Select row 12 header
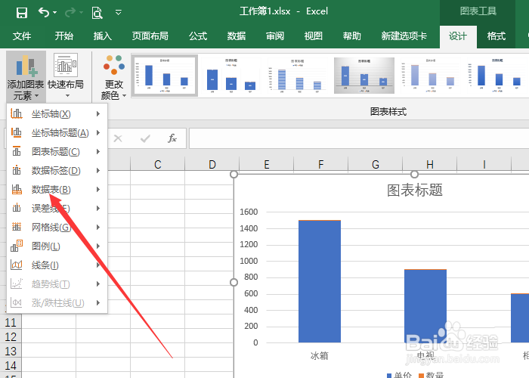 click(11, 337)
